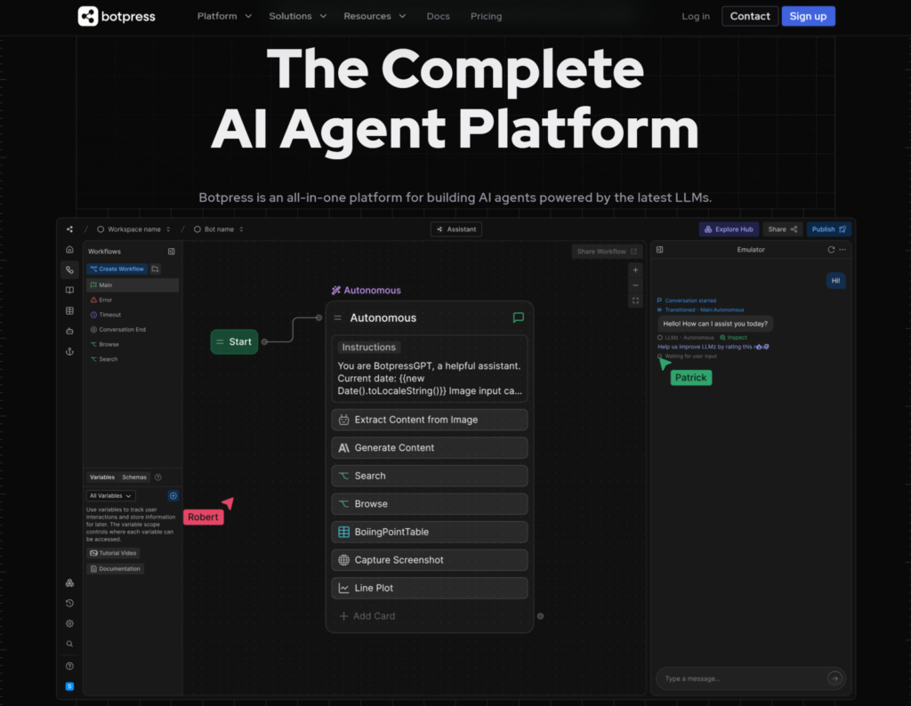Viewport: 911px width, 706px height.
Task: Expand the Platform menu in the navbar
Action: [224, 16]
